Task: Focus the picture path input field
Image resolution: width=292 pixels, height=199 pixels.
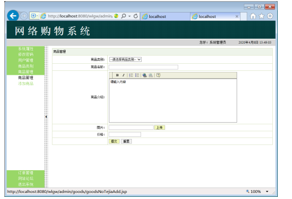Action: [x=131, y=128]
